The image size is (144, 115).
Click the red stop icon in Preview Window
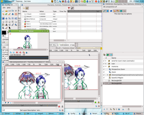(x=17, y=52)
